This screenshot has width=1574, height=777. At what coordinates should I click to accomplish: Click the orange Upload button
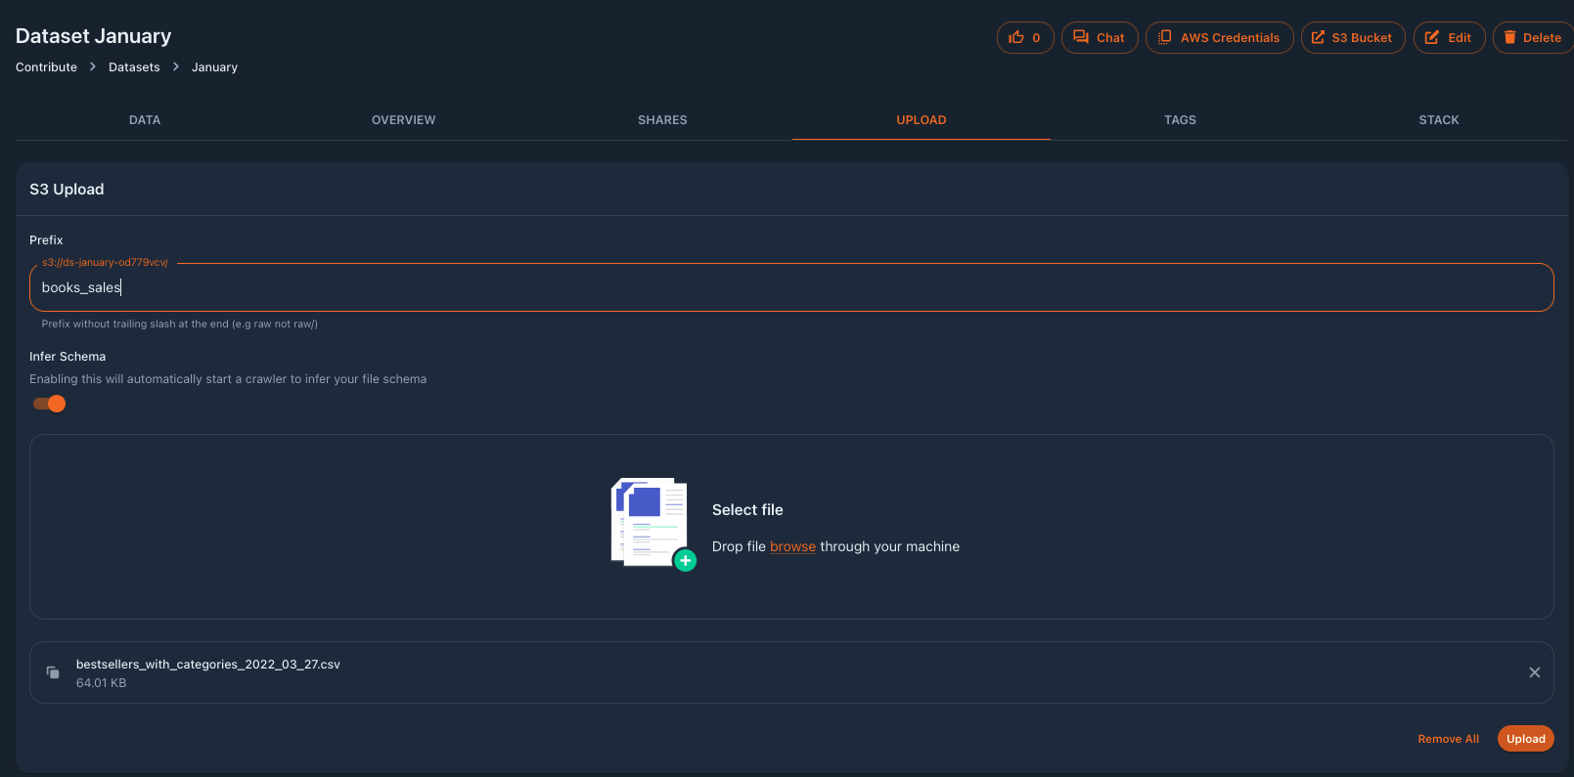[1525, 739]
